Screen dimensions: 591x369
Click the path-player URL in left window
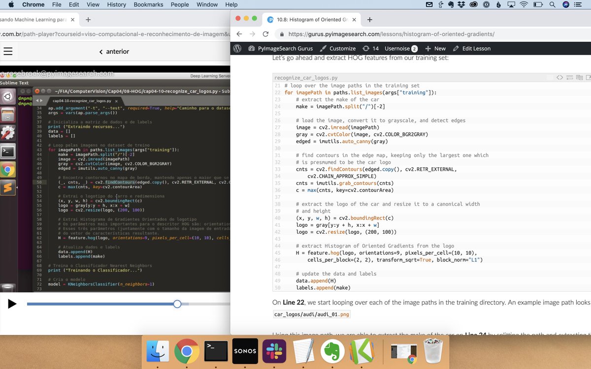coord(114,34)
